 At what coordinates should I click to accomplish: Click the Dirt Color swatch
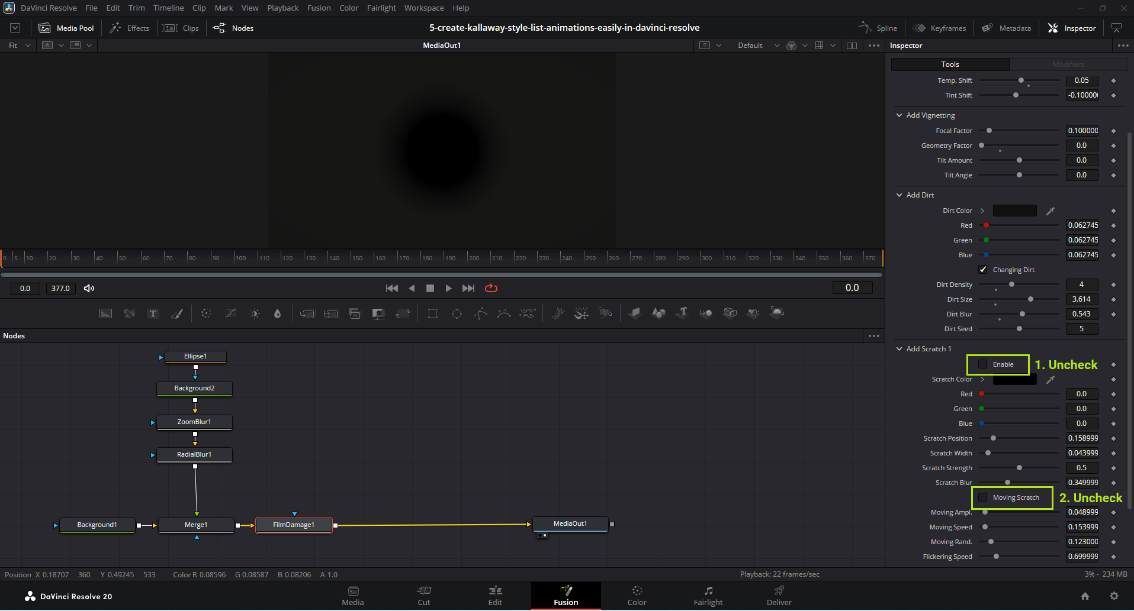(x=1014, y=211)
